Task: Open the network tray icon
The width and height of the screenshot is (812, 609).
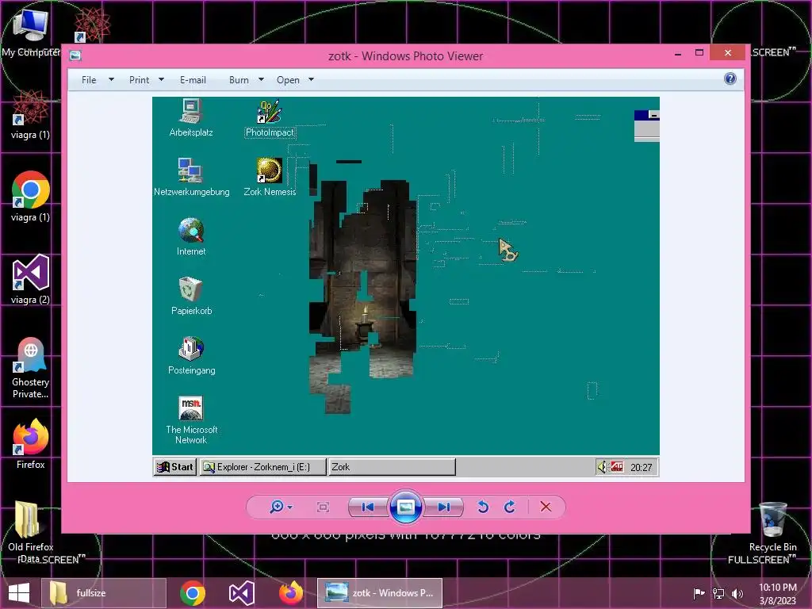Action: [x=718, y=593]
